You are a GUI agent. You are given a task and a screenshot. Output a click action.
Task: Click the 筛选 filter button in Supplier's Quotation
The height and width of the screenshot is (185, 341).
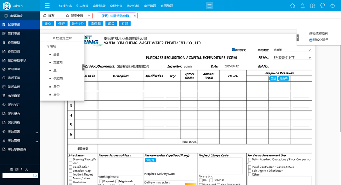coord(273,79)
